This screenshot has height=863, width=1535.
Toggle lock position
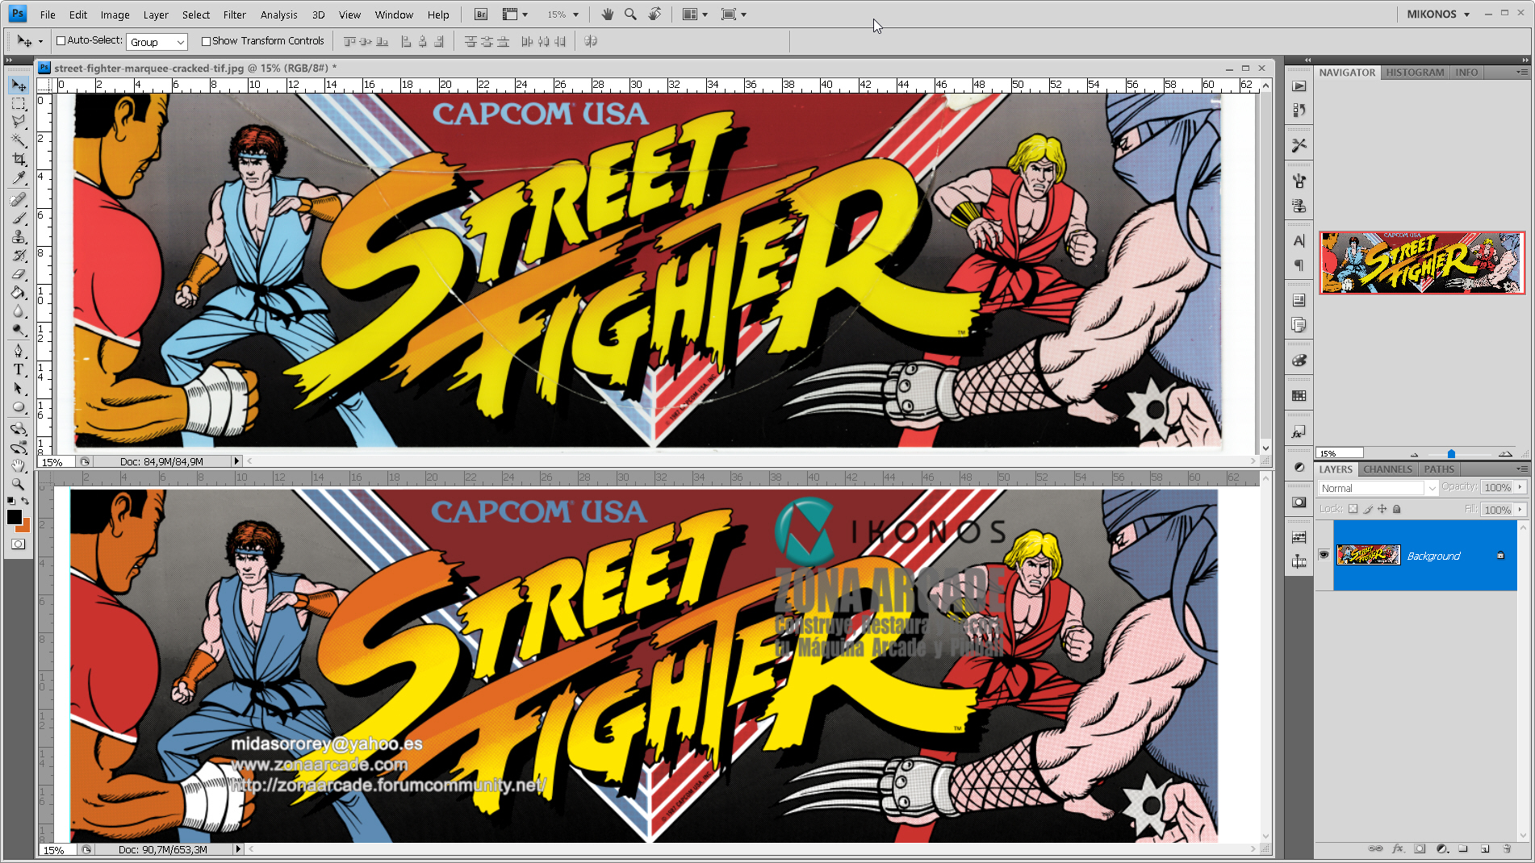click(1382, 509)
